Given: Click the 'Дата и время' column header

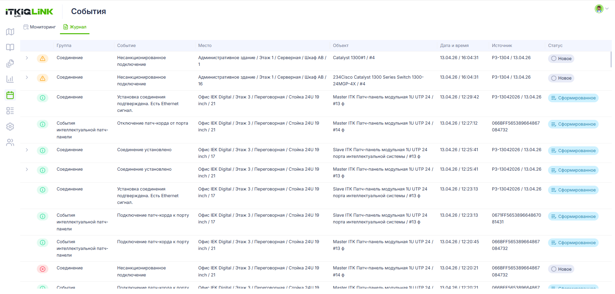Looking at the screenshot, I should 454,45.
